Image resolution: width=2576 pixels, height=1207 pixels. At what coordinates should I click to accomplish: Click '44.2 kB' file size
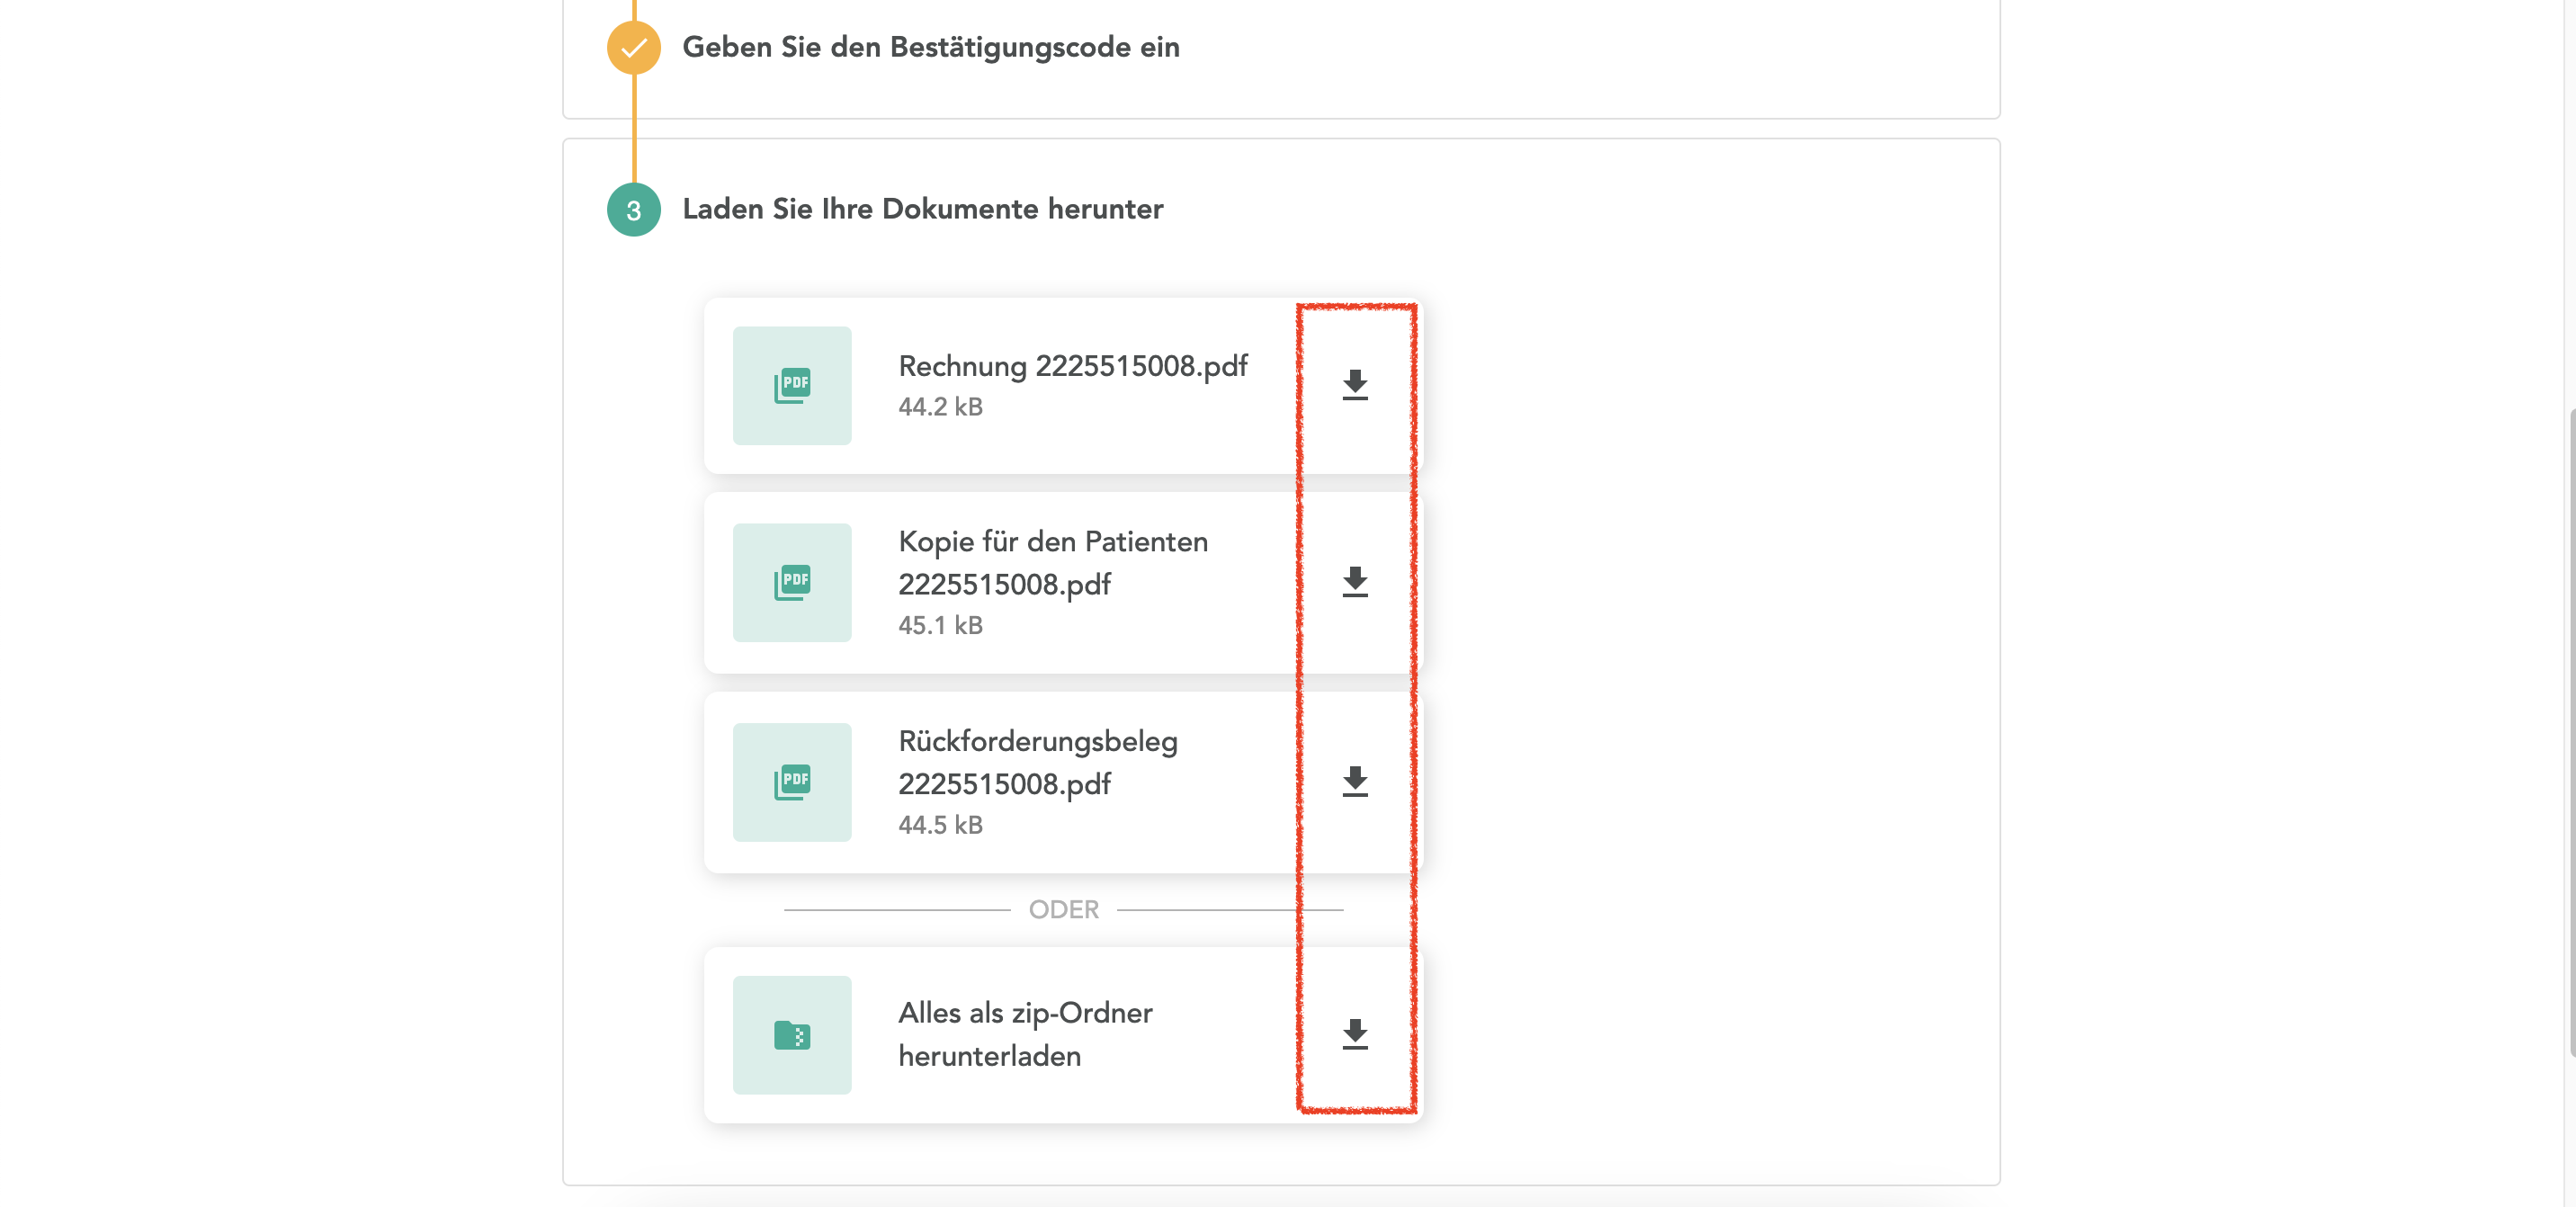click(x=940, y=407)
